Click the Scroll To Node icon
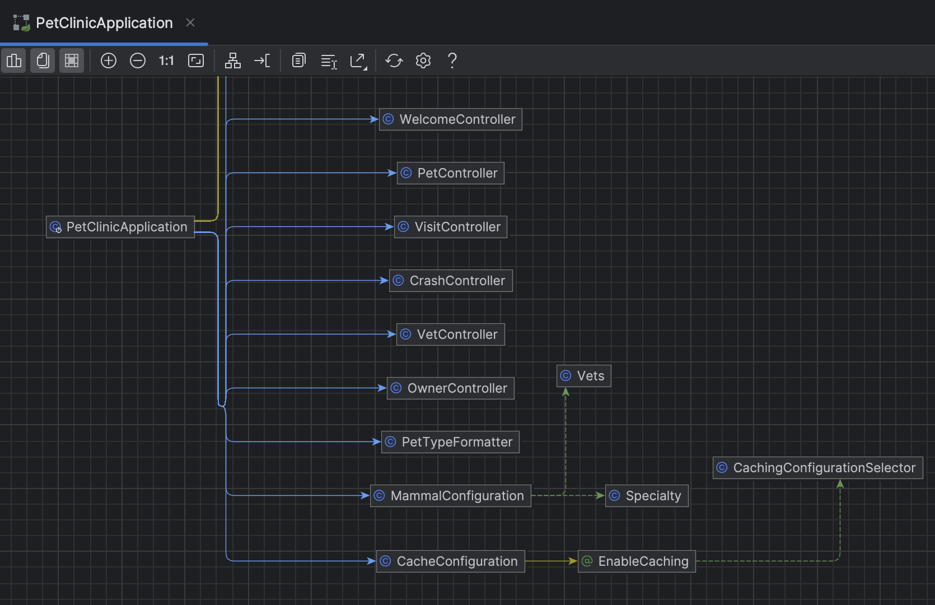Screen dimensions: 935x605 [x=262, y=61]
